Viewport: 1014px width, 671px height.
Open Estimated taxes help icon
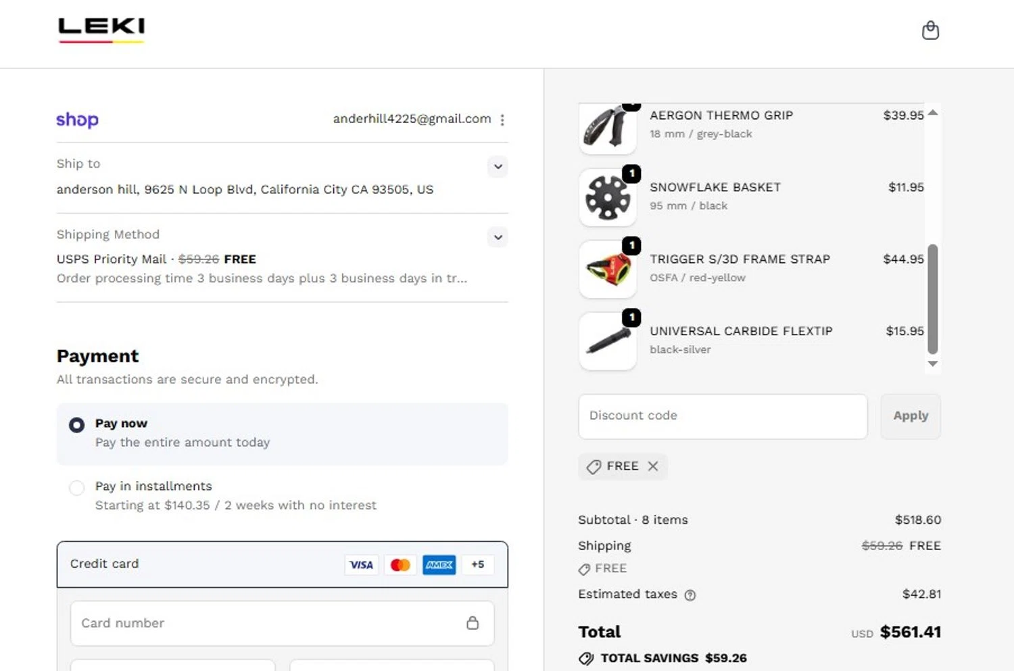(x=690, y=595)
